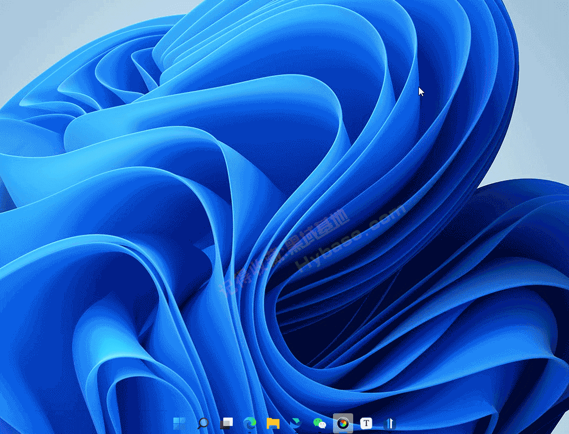Click the indicator dot under the camera app icon
The width and height of the screenshot is (569, 434).
click(x=343, y=432)
